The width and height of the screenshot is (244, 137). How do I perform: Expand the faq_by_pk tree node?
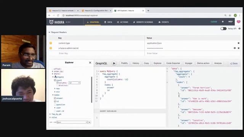click(x=50, y=114)
